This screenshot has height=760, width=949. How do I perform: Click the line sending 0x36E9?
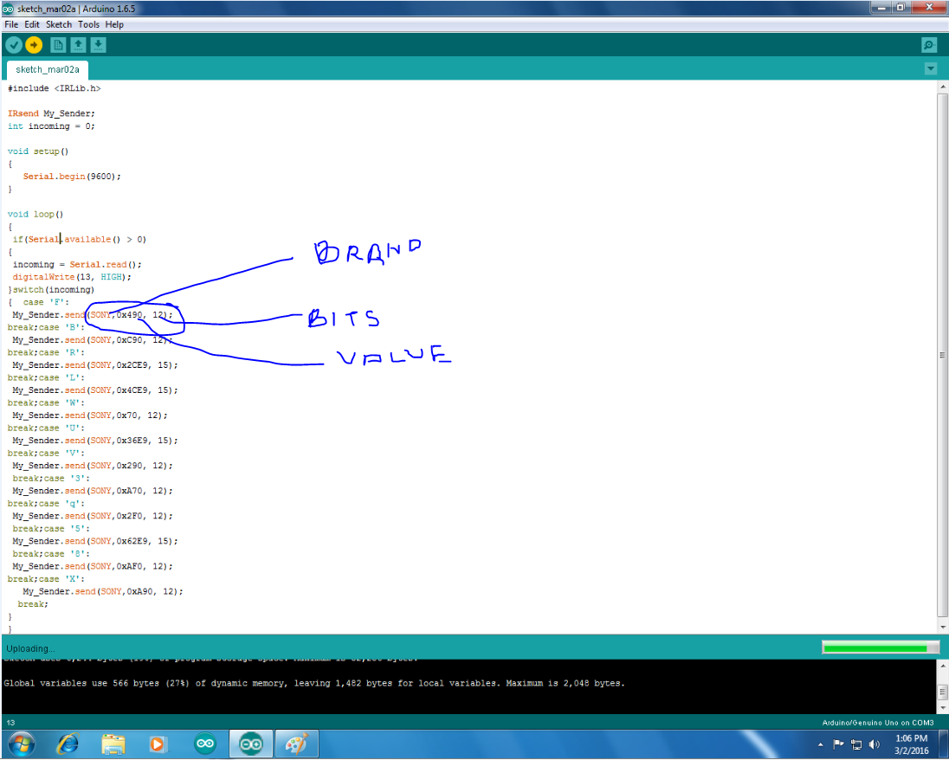pyautogui.click(x=95, y=441)
